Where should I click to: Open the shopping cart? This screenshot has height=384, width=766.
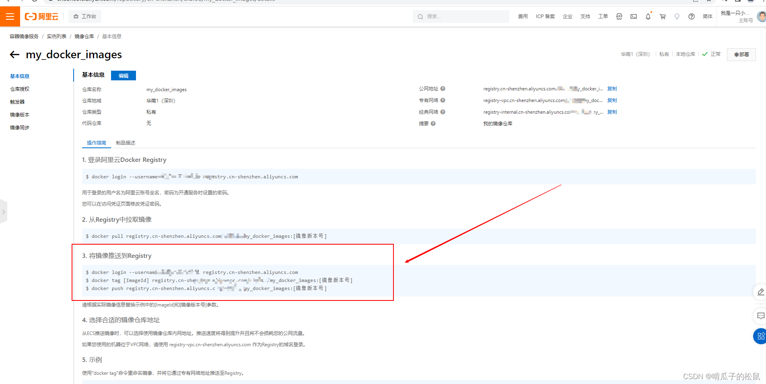click(x=663, y=16)
